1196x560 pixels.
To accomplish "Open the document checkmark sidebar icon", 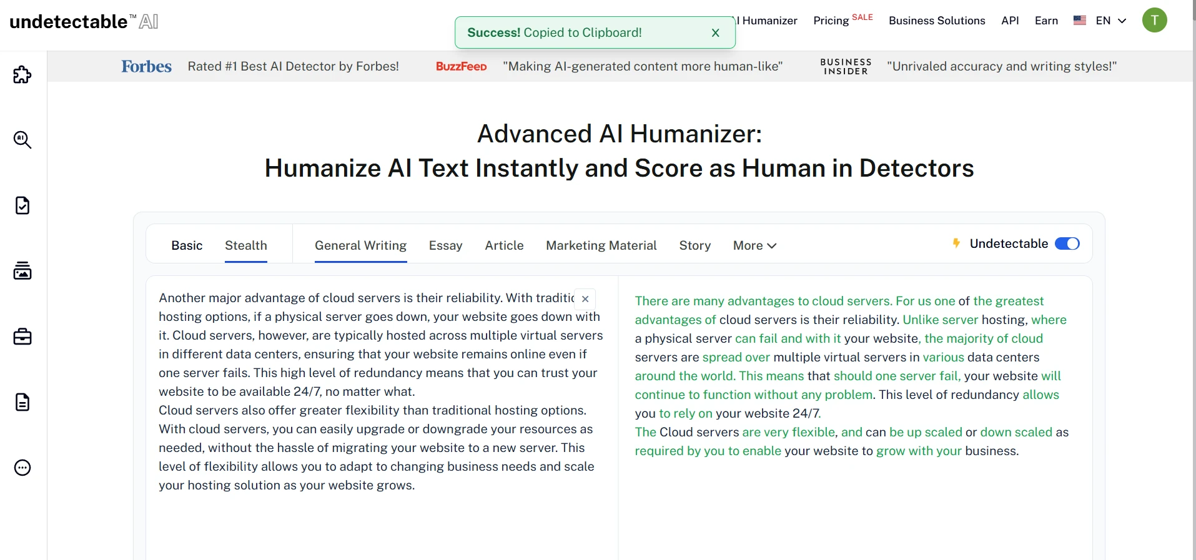I will point(22,205).
